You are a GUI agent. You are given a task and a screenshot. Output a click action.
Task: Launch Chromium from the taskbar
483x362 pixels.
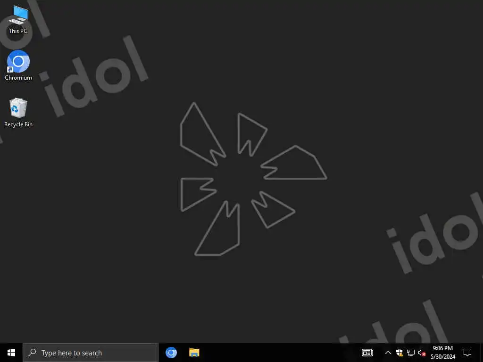(x=171, y=353)
